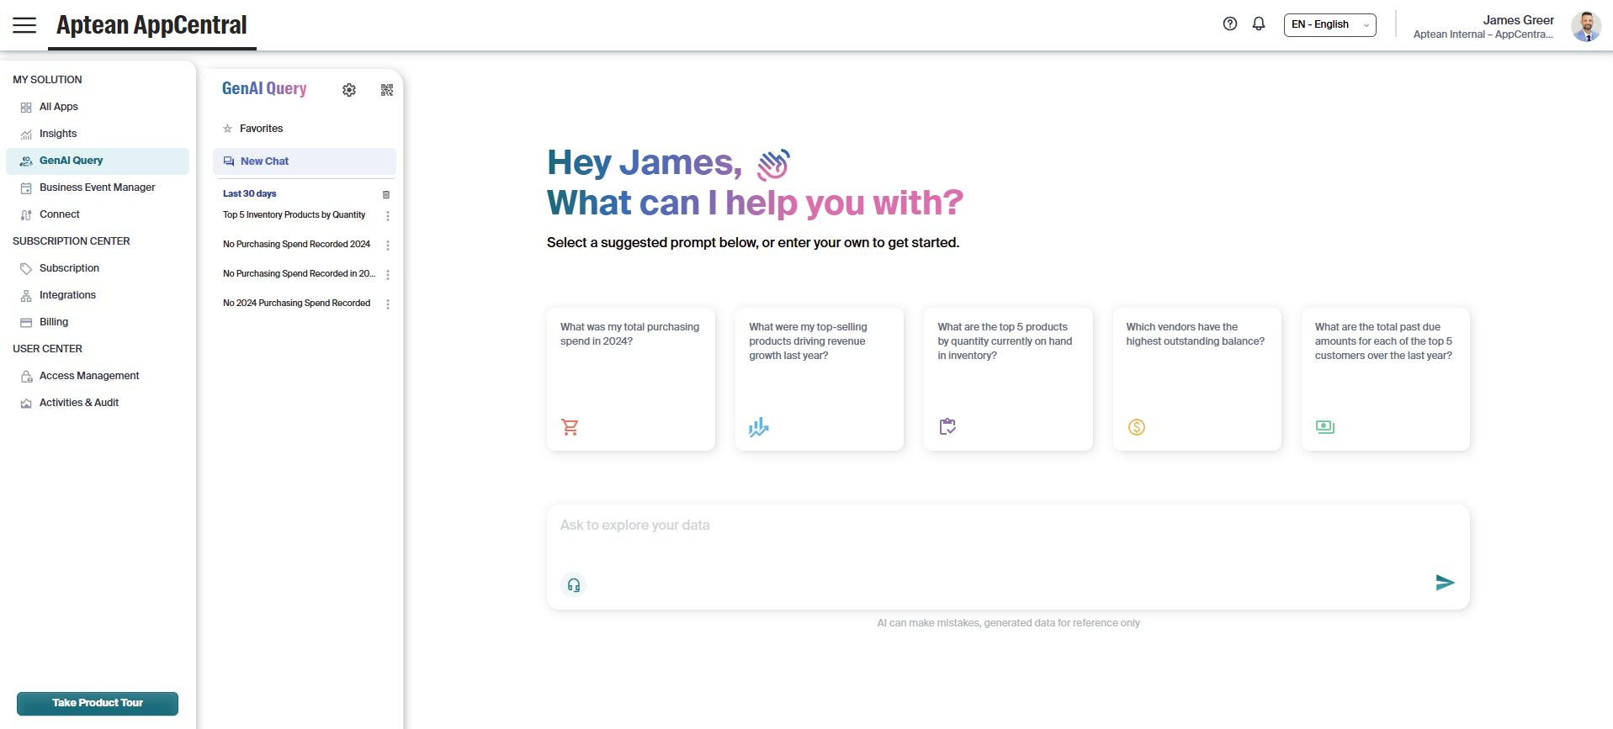Click the Integrations icon in sidebar

tap(26, 296)
